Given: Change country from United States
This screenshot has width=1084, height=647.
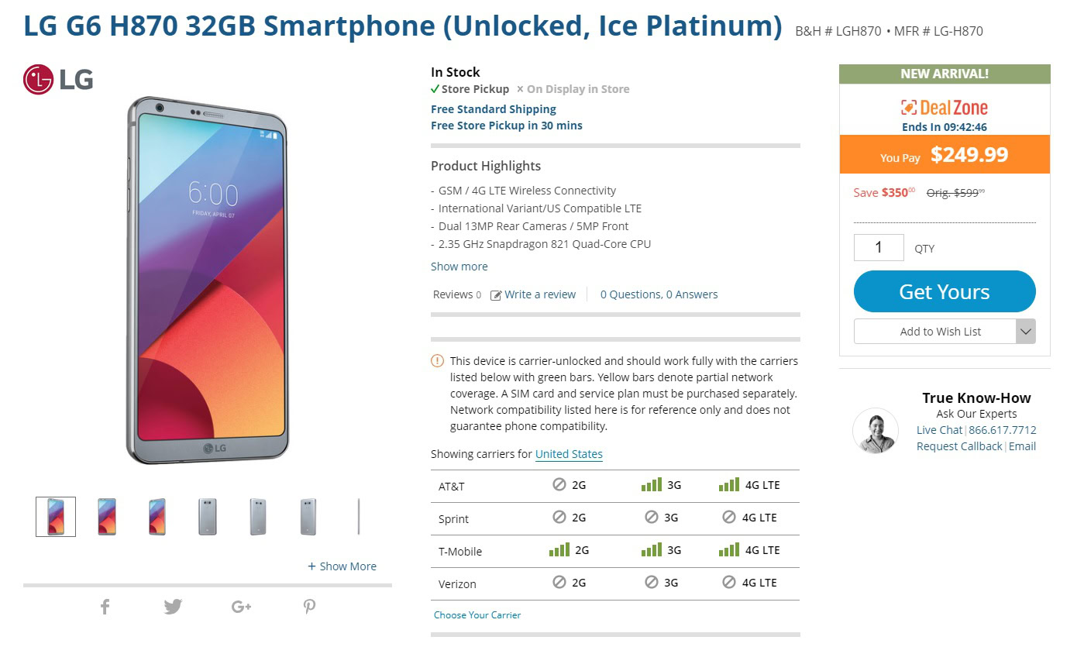Looking at the screenshot, I should [569, 454].
